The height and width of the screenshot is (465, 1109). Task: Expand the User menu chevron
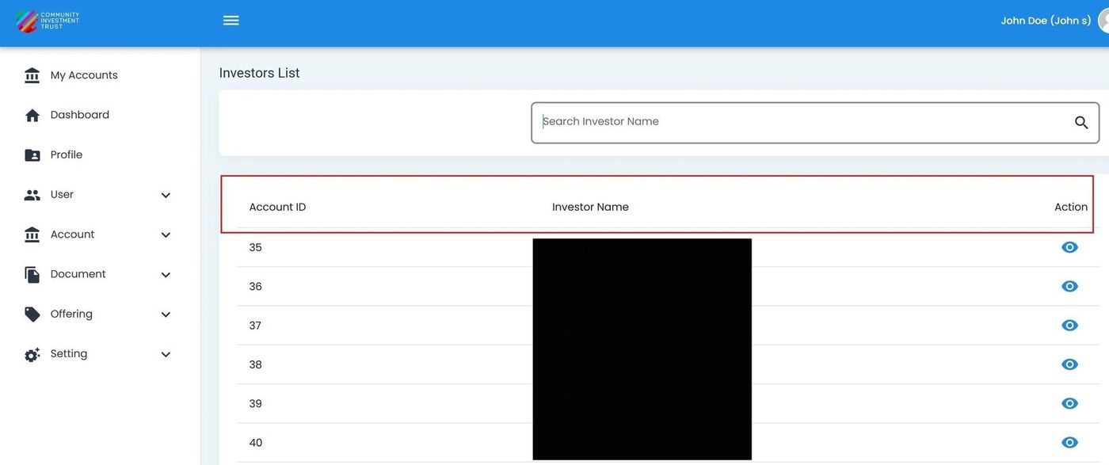[x=166, y=196]
